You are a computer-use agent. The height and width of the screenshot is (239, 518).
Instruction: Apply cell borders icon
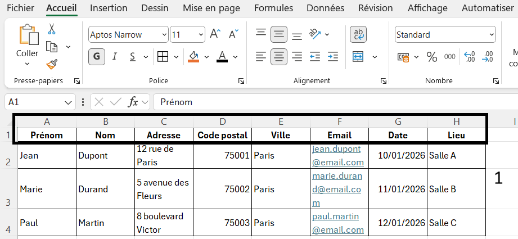pyautogui.click(x=163, y=57)
